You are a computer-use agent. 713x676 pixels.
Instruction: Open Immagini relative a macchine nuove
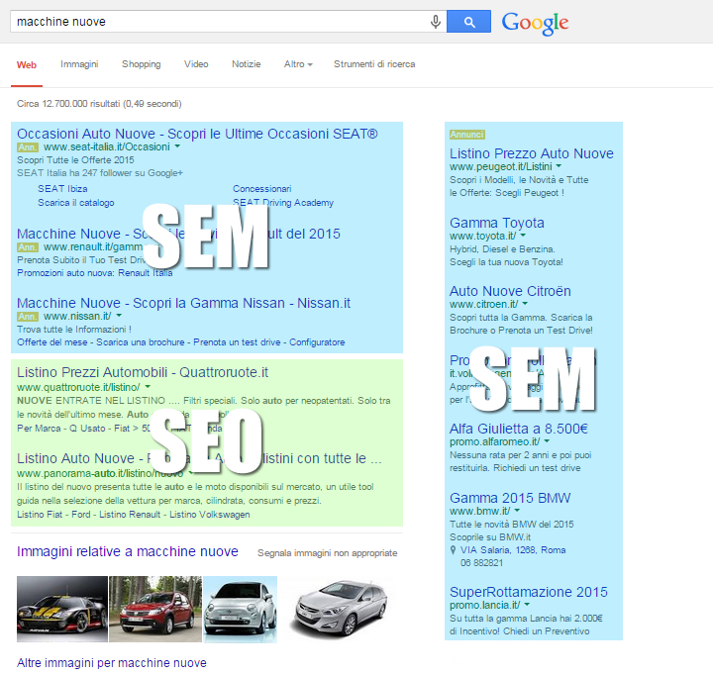click(x=128, y=551)
